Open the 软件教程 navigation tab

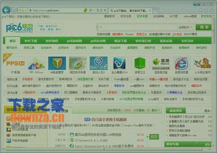coord(52,41)
